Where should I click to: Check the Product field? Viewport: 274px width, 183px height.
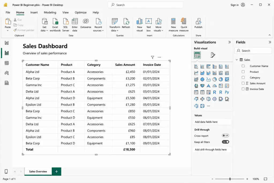click(x=243, y=72)
